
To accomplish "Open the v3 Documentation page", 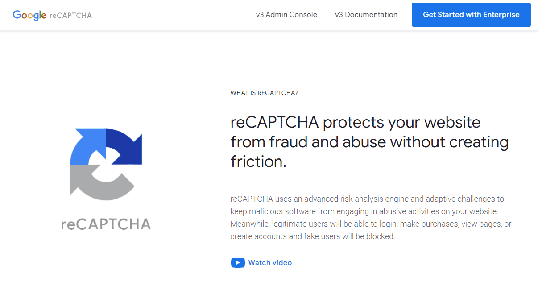I will coord(366,14).
